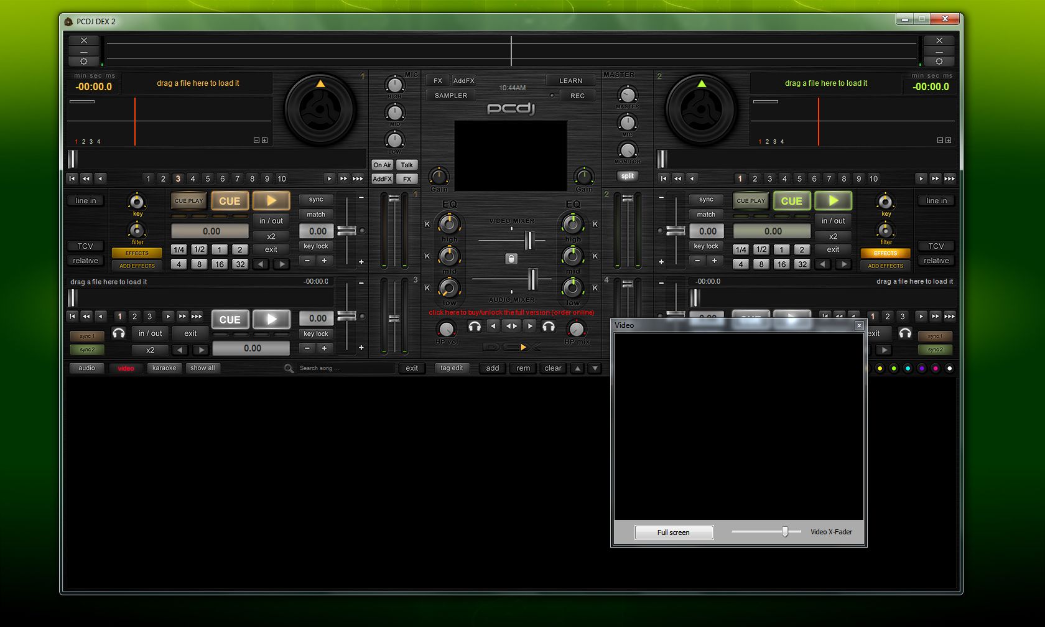
Task: Click the LEARN button
Action: (571, 80)
